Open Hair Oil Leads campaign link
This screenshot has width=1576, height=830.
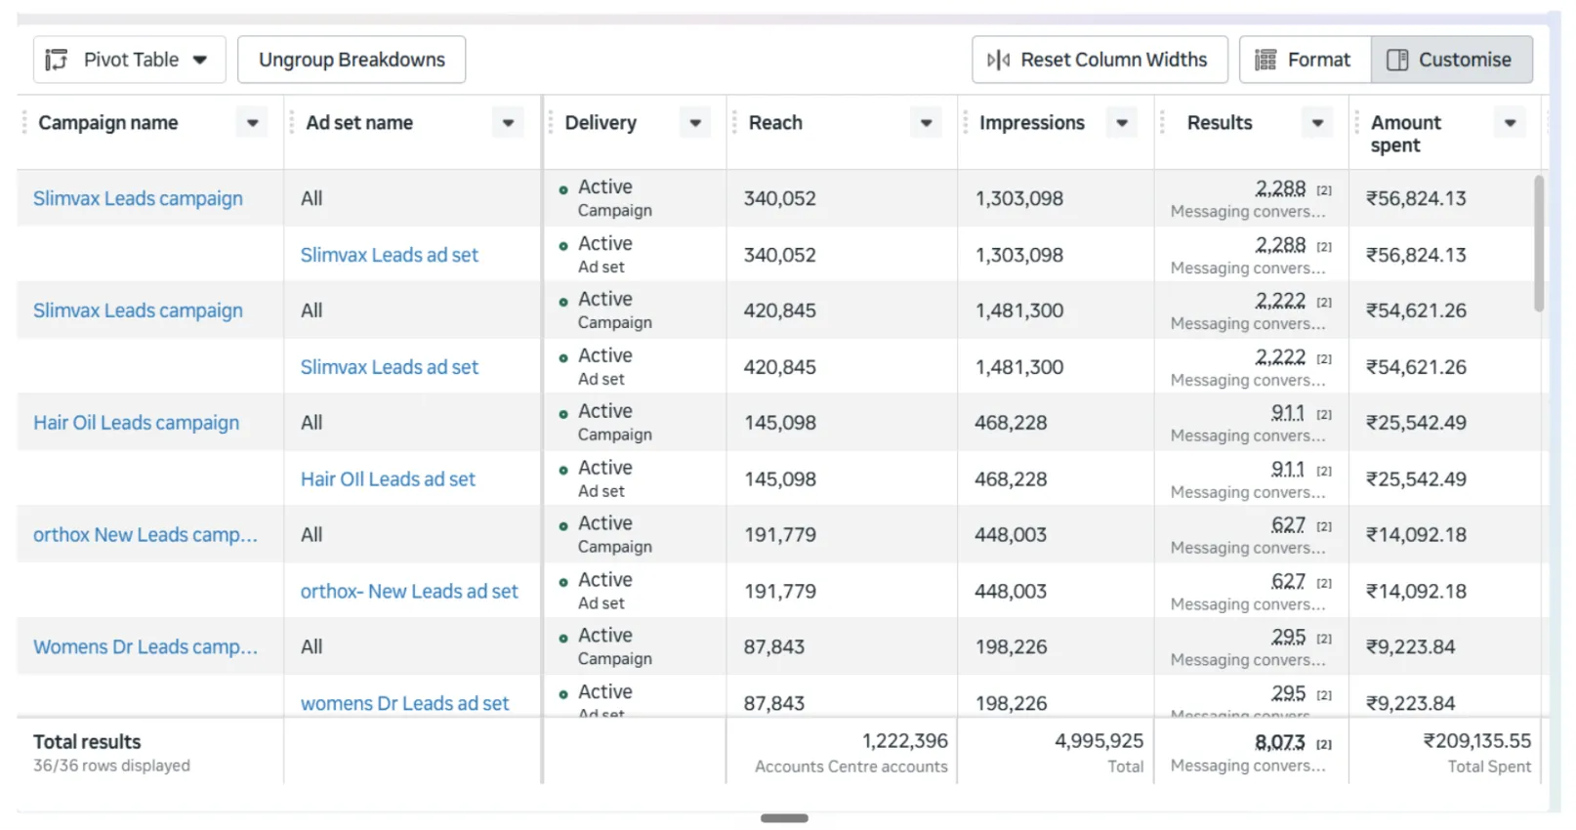click(x=136, y=423)
